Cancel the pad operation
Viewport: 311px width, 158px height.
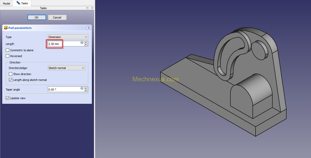(x=57, y=17)
